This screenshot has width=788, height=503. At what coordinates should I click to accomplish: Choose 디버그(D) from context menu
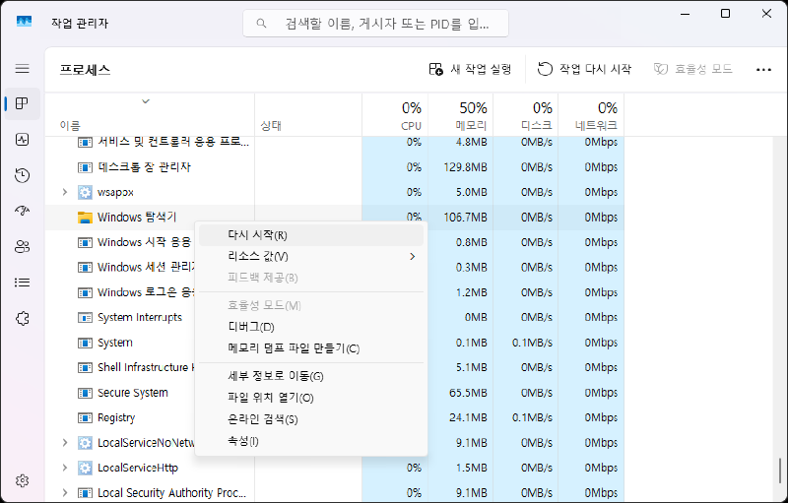tap(311, 328)
